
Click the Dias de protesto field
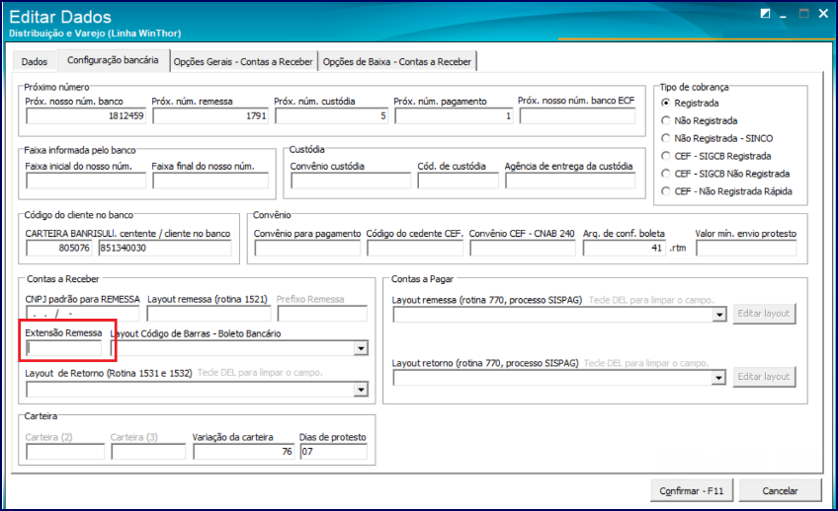tap(333, 452)
